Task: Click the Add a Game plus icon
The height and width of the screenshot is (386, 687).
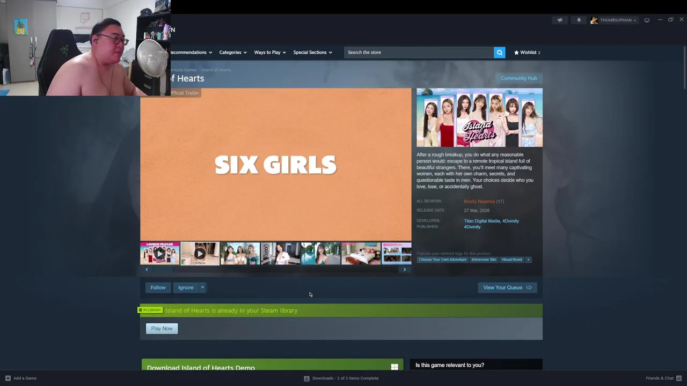Action: click(x=8, y=378)
